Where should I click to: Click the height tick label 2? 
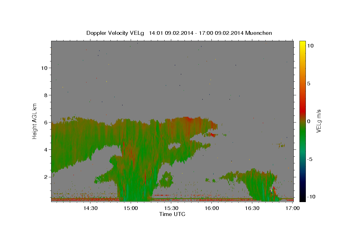tap(46, 177)
